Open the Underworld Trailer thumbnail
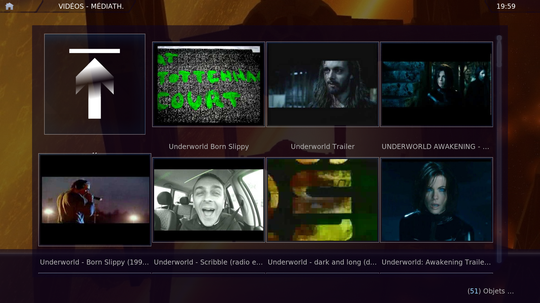This screenshot has height=303, width=540. (x=323, y=84)
